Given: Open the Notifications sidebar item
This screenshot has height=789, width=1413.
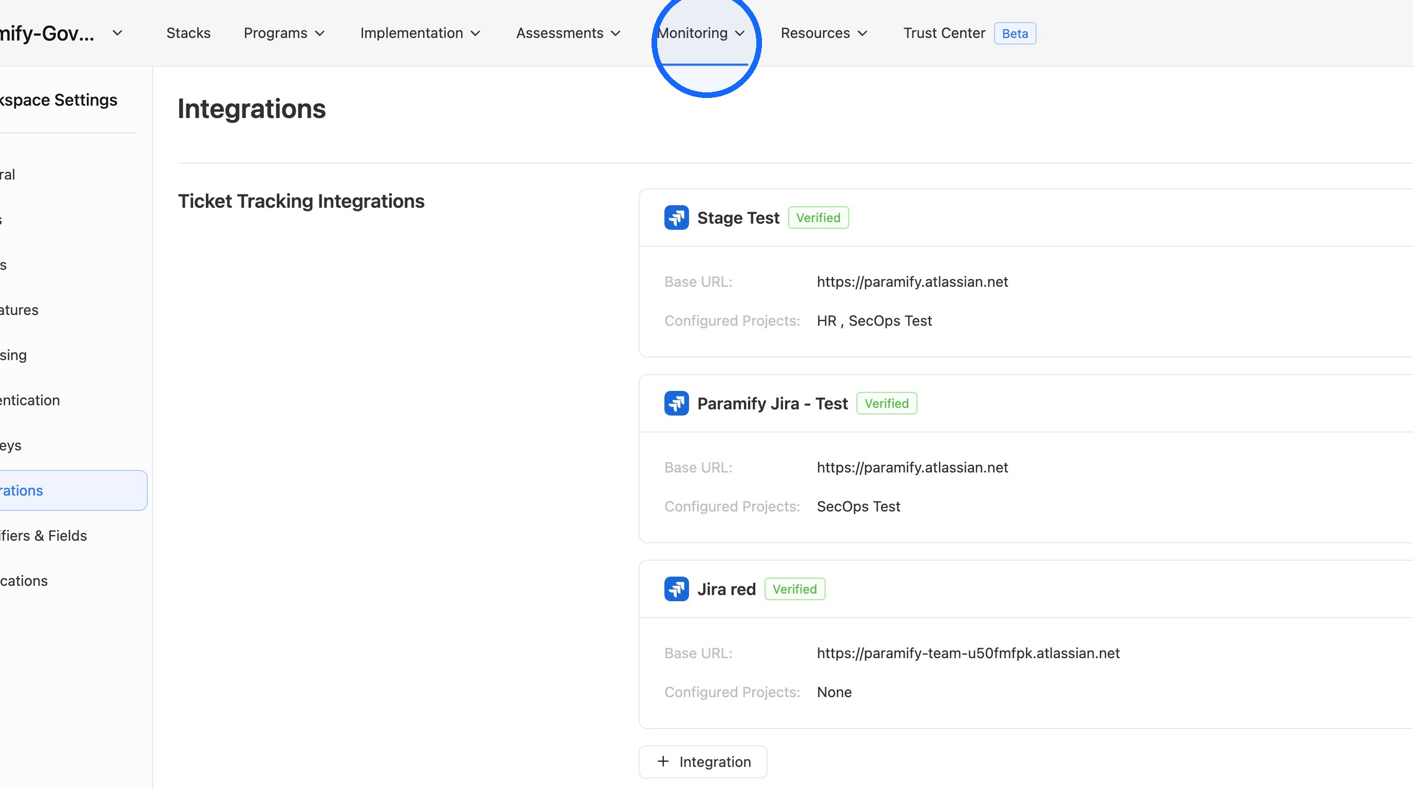Looking at the screenshot, I should click(x=24, y=581).
